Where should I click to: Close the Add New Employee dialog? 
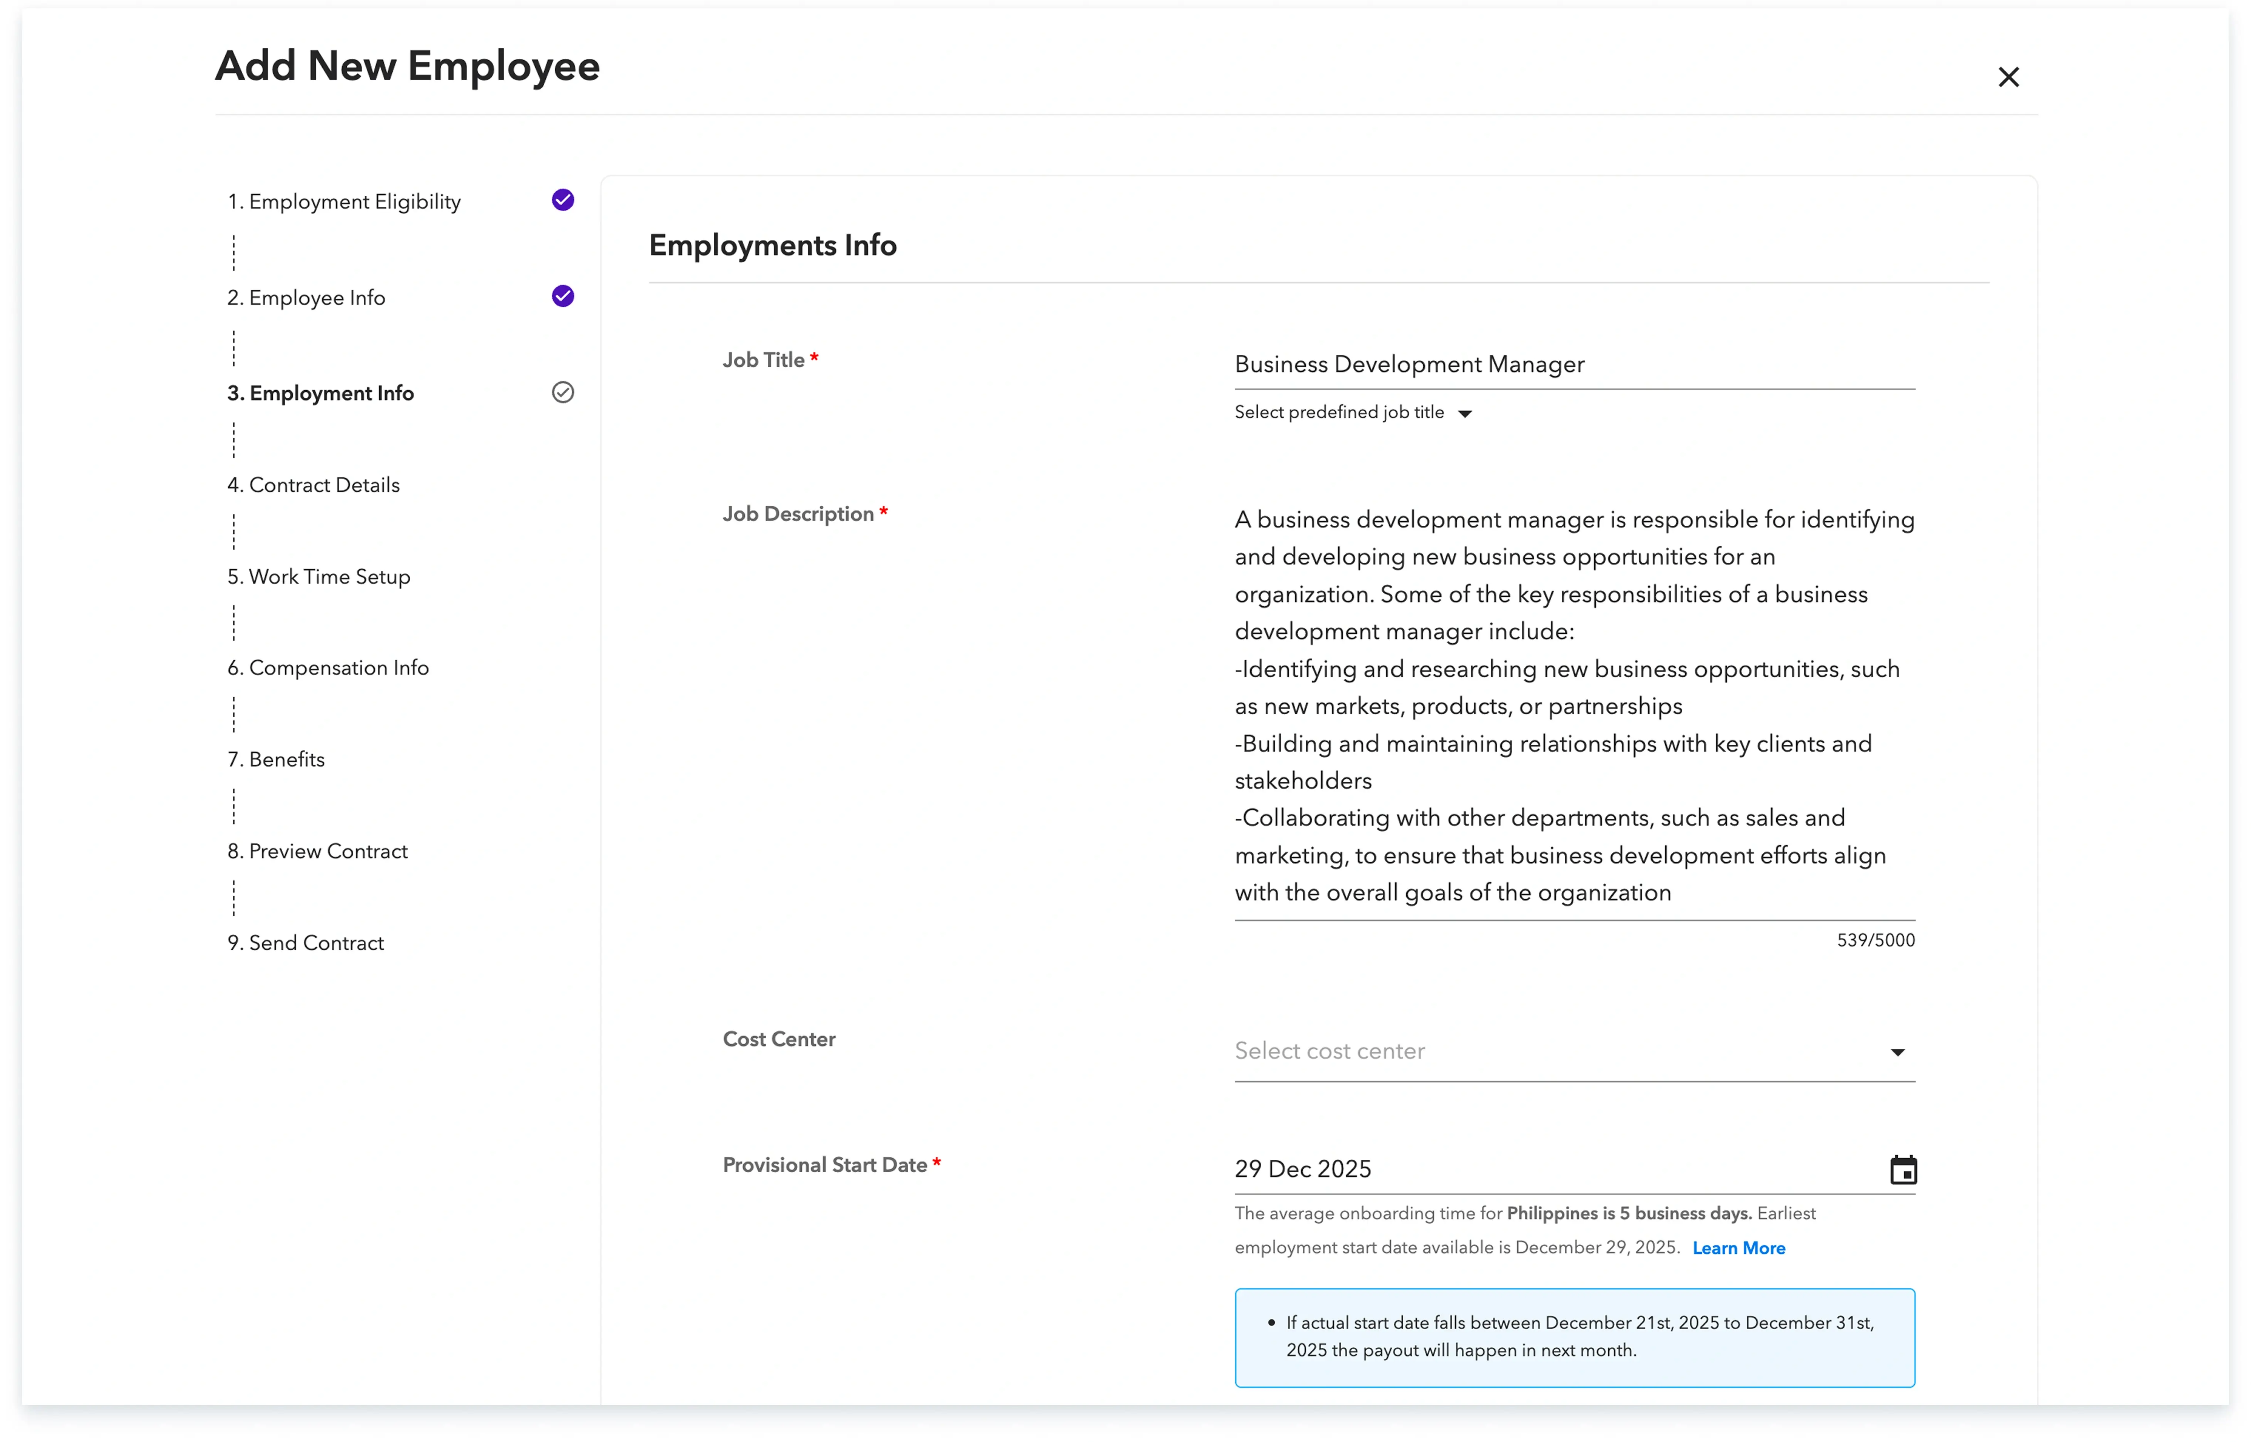pyautogui.click(x=2009, y=77)
